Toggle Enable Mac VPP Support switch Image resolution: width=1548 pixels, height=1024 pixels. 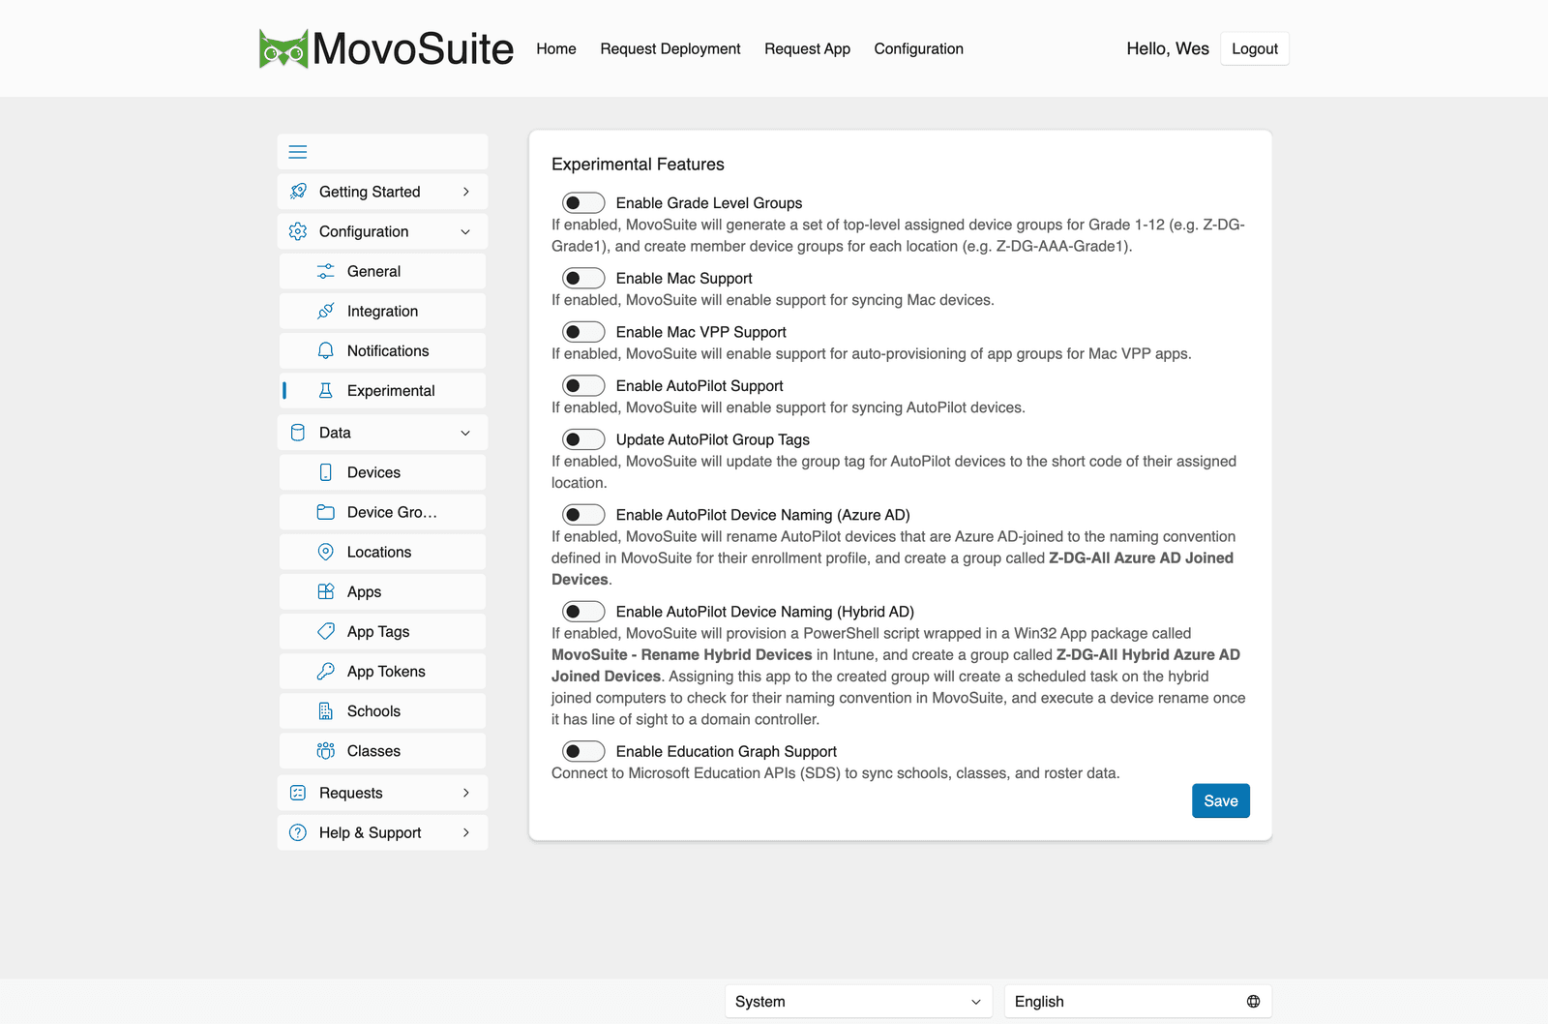point(583,332)
